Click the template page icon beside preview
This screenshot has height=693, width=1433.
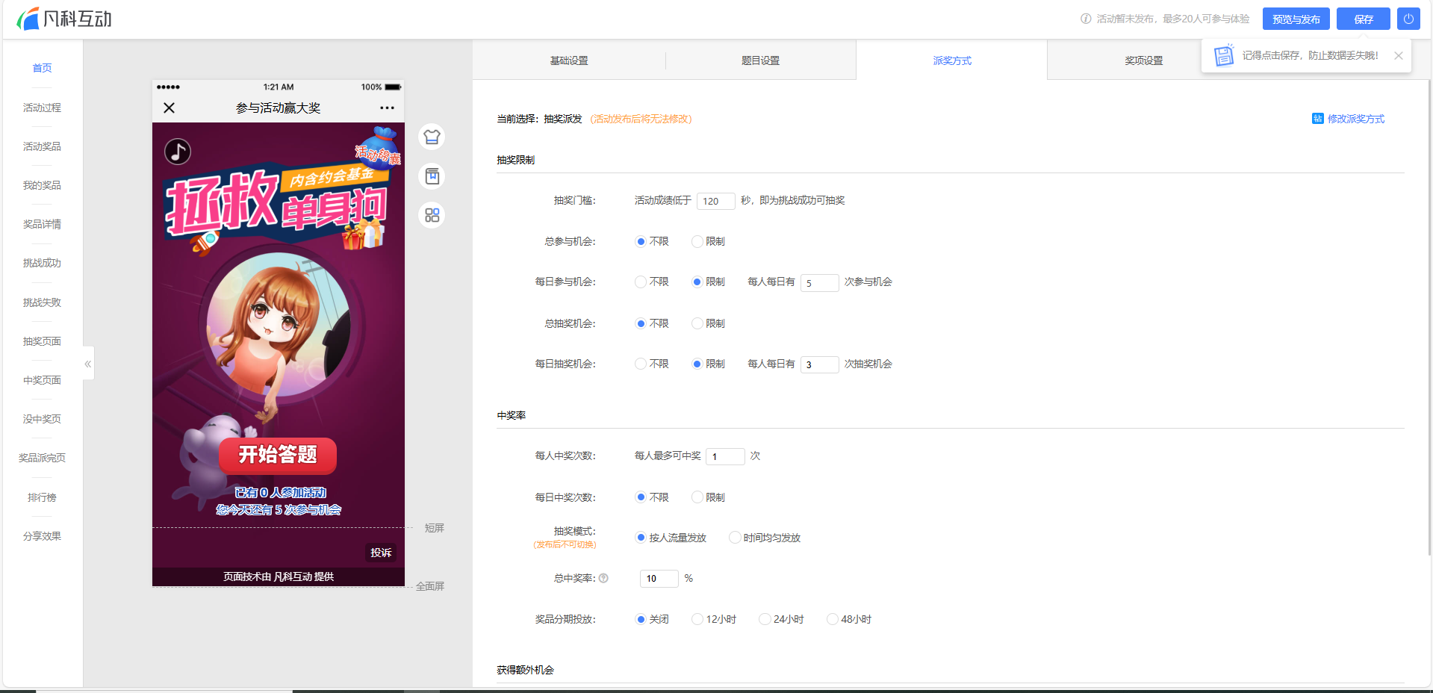(432, 176)
